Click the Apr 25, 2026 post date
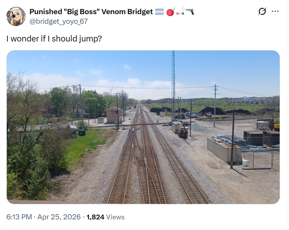 (59, 217)
